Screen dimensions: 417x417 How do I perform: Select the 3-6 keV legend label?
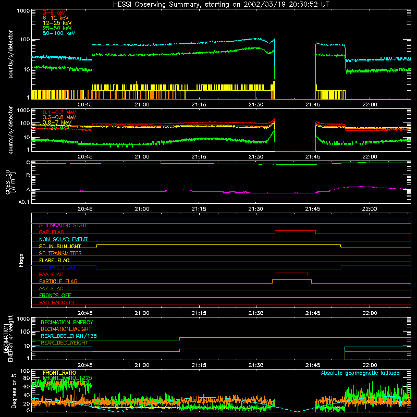[x=54, y=13]
